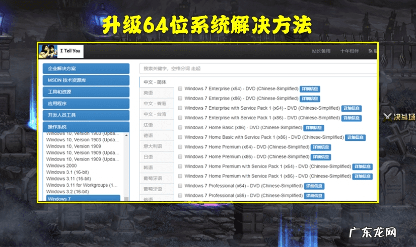416x247 pixels.
Task: Switch to the 英语 language tab
Action: click(x=148, y=93)
